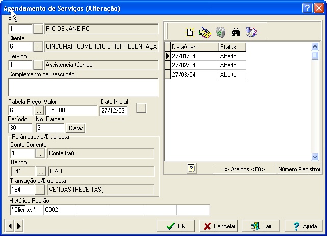Confirm with the OK button
327x236 pixels.
(176, 226)
